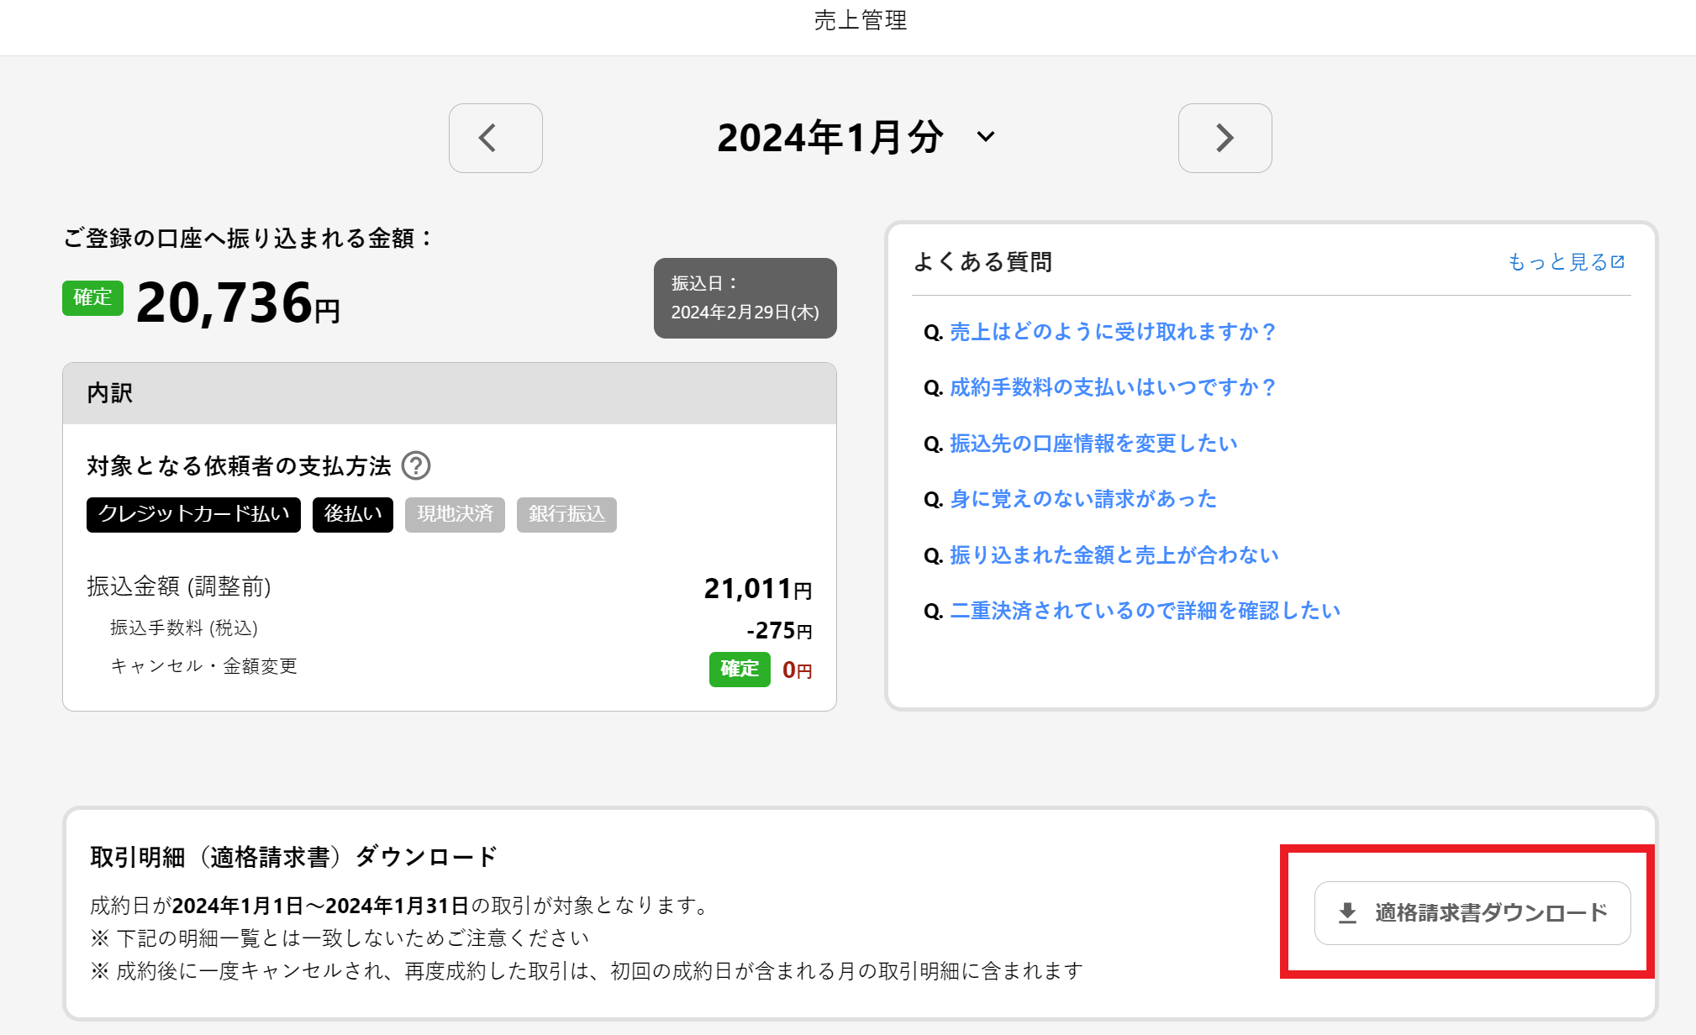Click the download icon on 適格請求書ダウンロード button
1696x1035 pixels.
click(x=1347, y=910)
